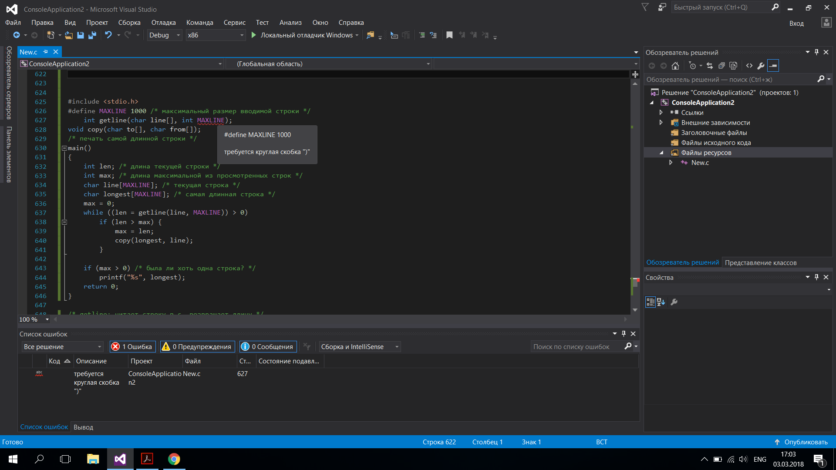The height and width of the screenshot is (470, 836).
Task: Open the Обозреватель серверов side tab
Action: pyautogui.click(x=9, y=83)
